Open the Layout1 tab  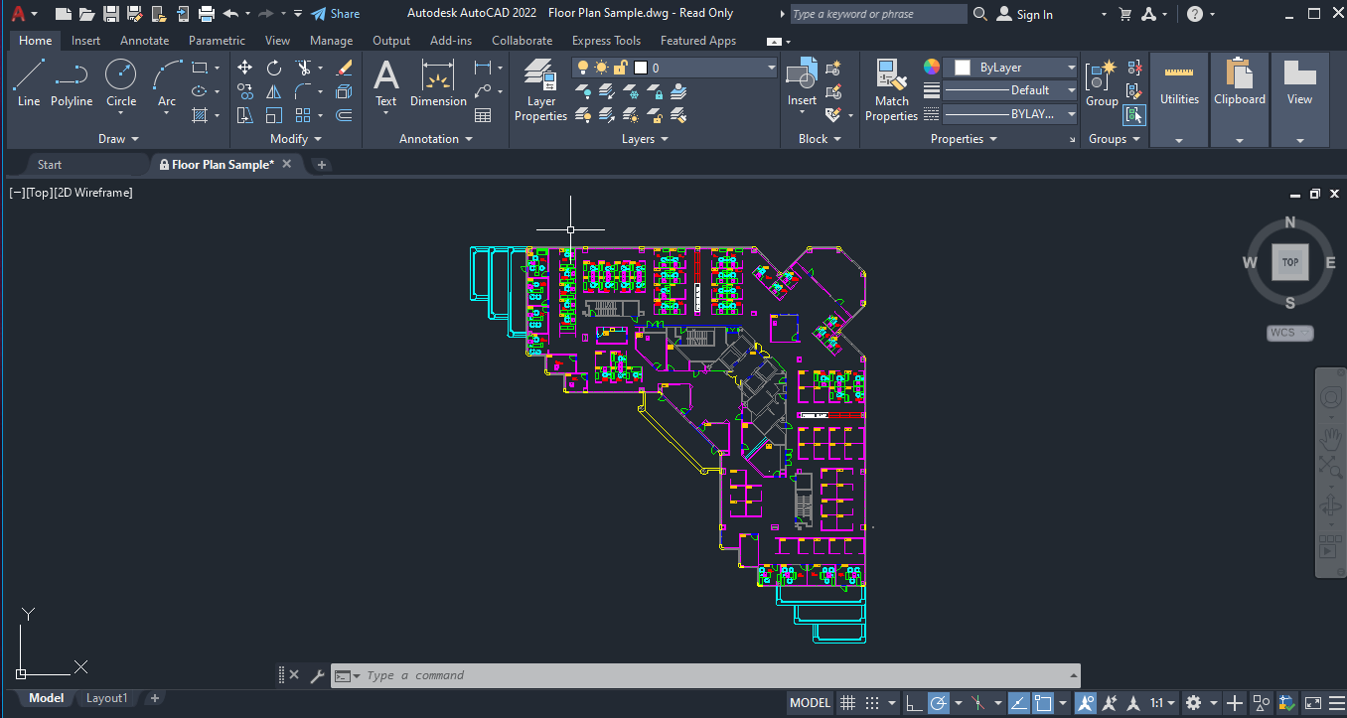coord(107,698)
